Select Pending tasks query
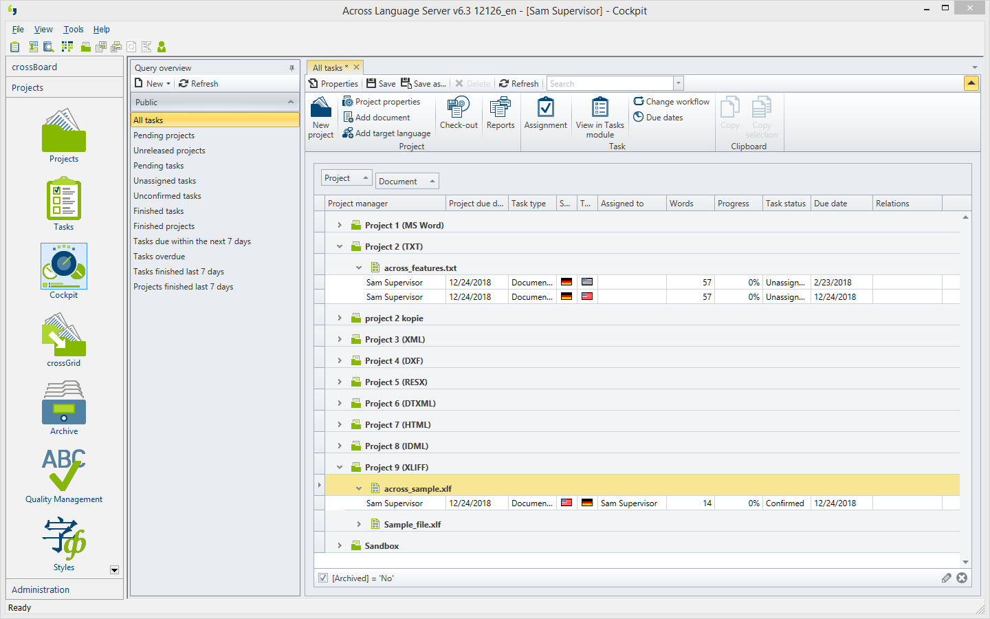 pos(159,166)
